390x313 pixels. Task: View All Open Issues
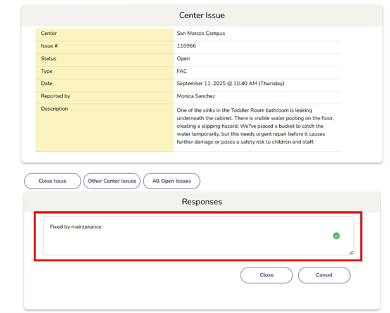click(172, 181)
